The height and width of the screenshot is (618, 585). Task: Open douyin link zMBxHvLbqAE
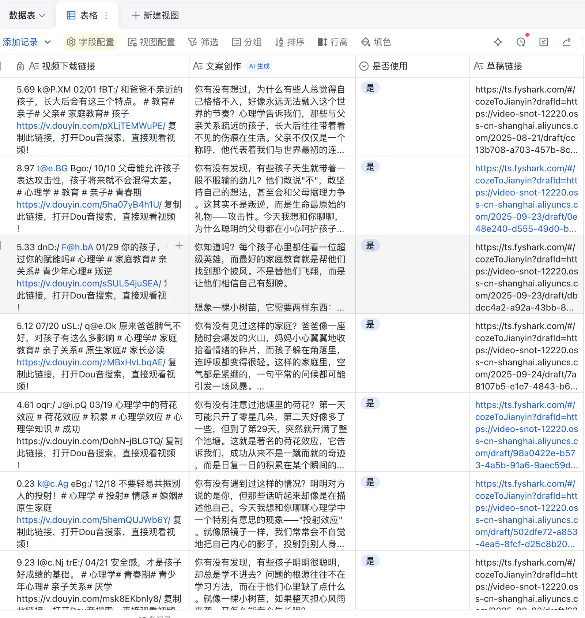click(91, 362)
